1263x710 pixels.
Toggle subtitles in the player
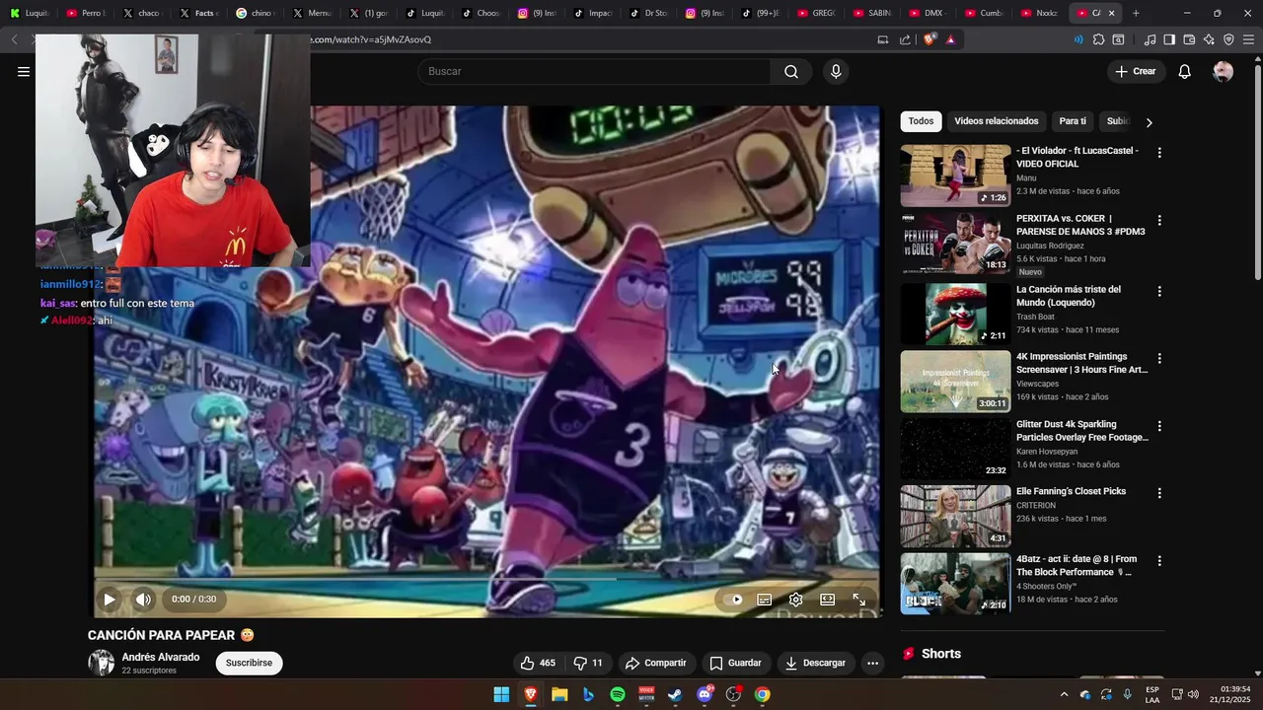pyautogui.click(x=764, y=599)
